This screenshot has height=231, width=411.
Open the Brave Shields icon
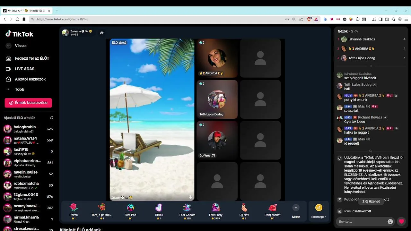tap(309, 19)
